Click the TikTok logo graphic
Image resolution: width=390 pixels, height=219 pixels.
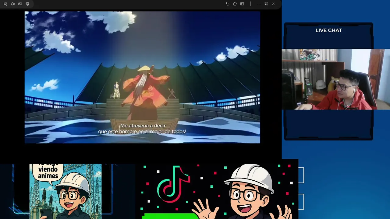[x=174, y=184]
